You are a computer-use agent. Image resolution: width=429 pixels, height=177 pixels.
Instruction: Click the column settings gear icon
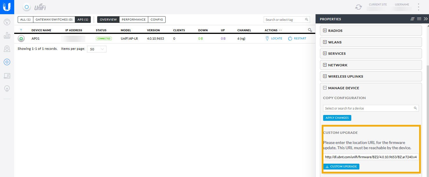(x=310, y=30)
